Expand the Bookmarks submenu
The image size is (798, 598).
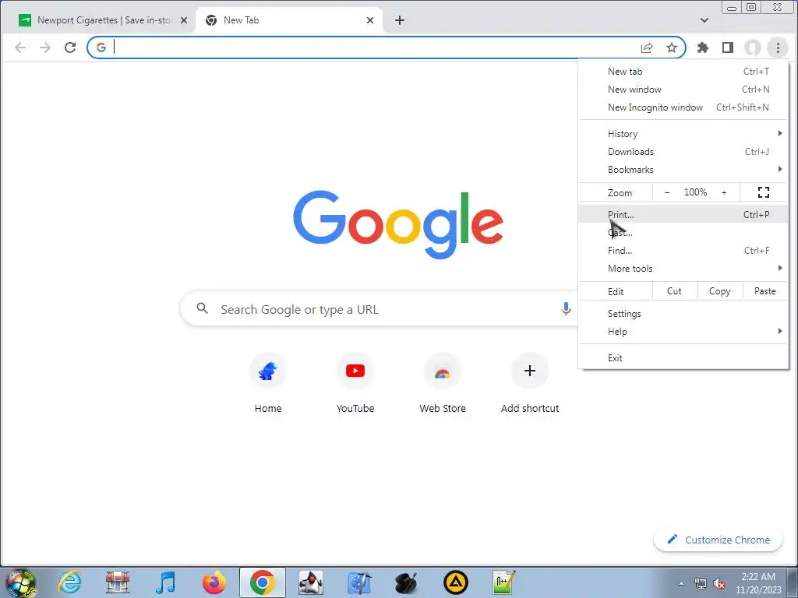pyautogui.click(x=683, y=169)
